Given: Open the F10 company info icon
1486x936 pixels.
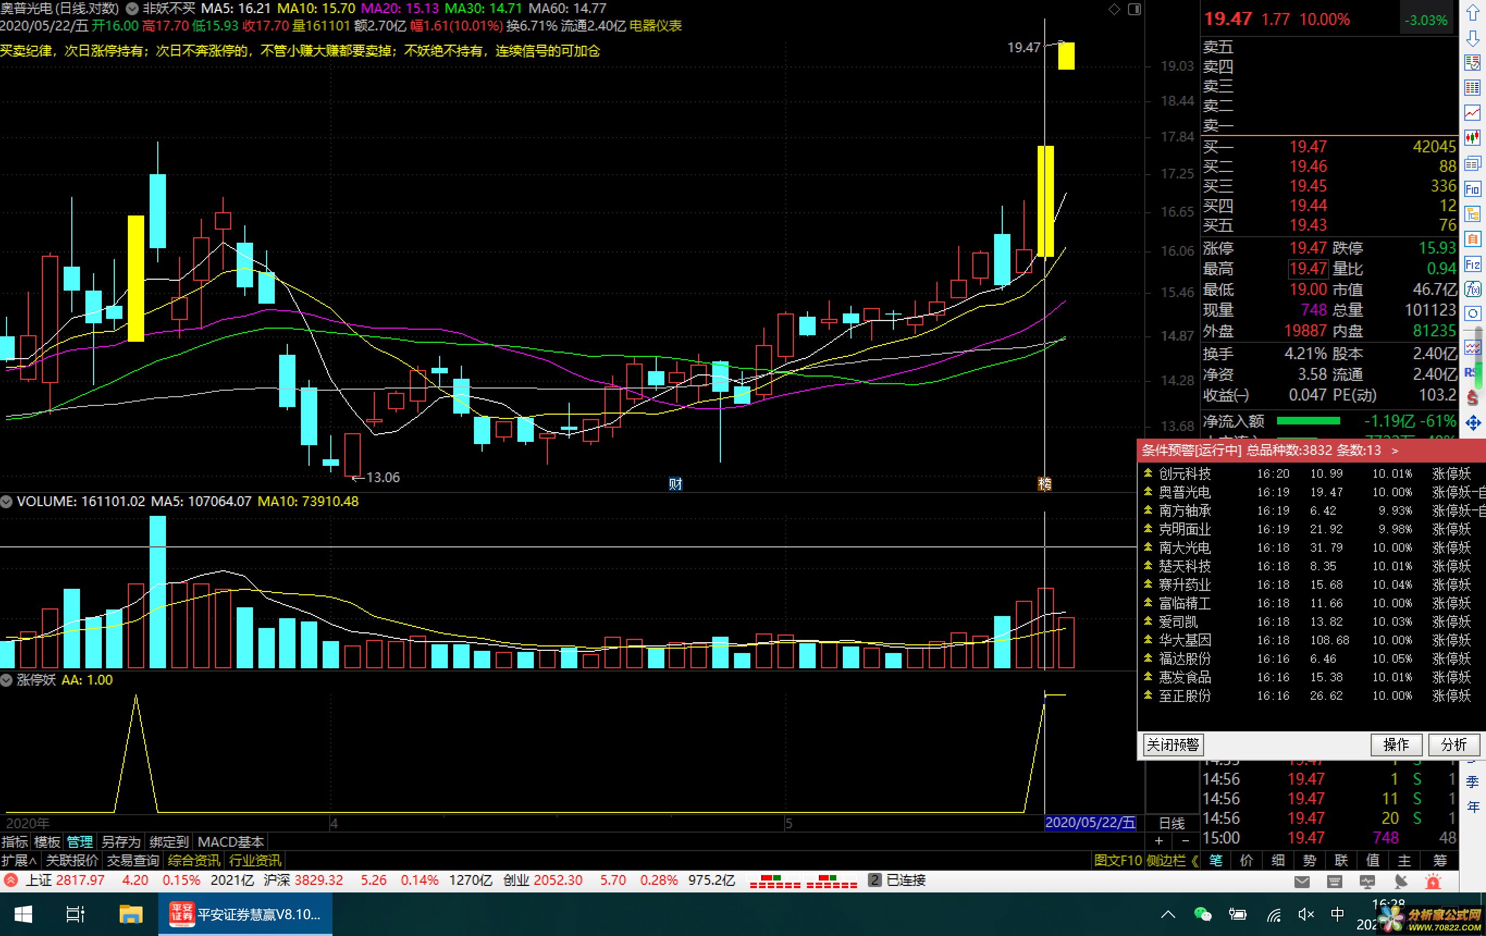Looking at the screenshot, I should coord(1472,189).
